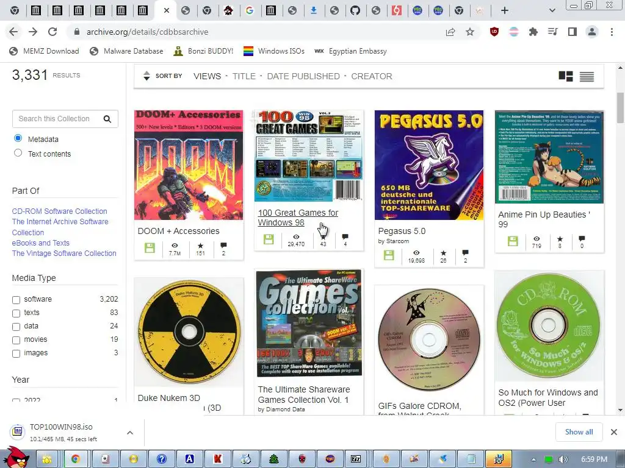Open the 7-Zip taskbar icon
The width and height of the screenshot is (625, 468).
coord(356,459)
